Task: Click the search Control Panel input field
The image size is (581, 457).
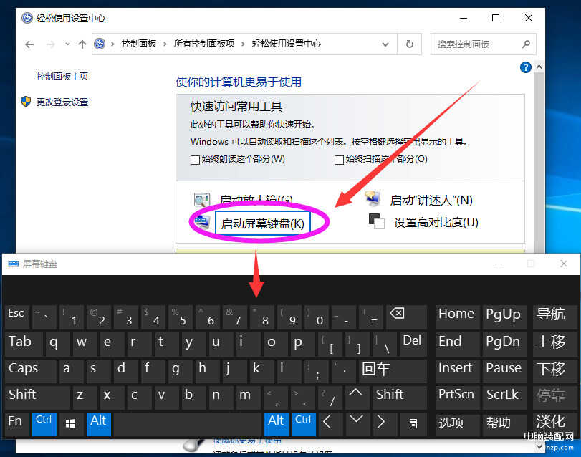Action: (x=483, y=44)
